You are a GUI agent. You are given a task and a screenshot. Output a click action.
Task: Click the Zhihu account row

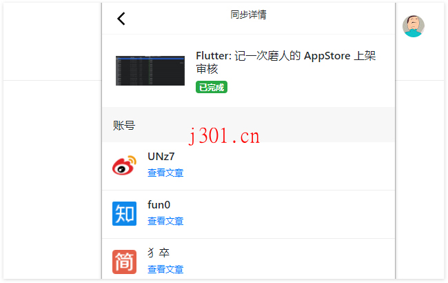click(x=248, y=215)
